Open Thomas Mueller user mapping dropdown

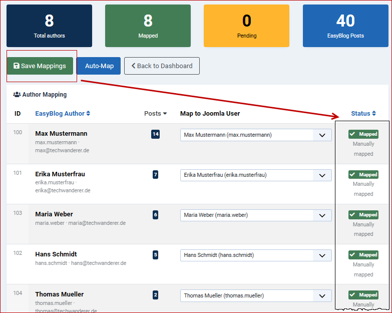tap(256, 295)
